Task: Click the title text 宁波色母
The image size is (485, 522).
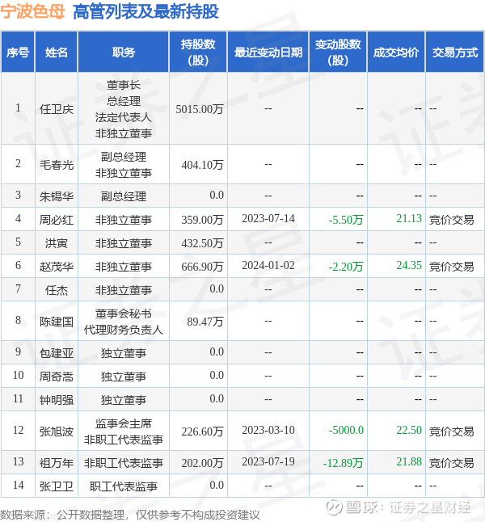Action: tap(32, 11)
